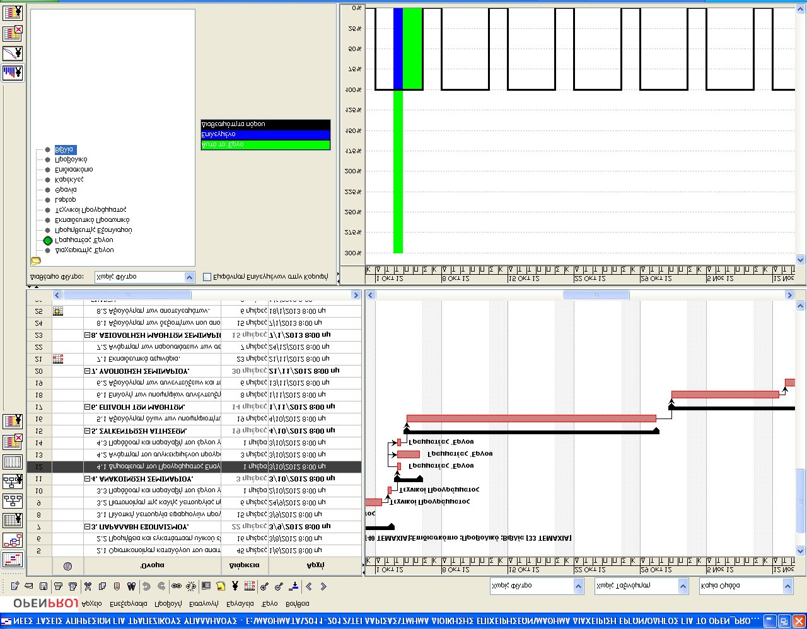Select the Resource Usage sub-view icon
Viewport: 807px width, 629px height.
click(13, 13)
